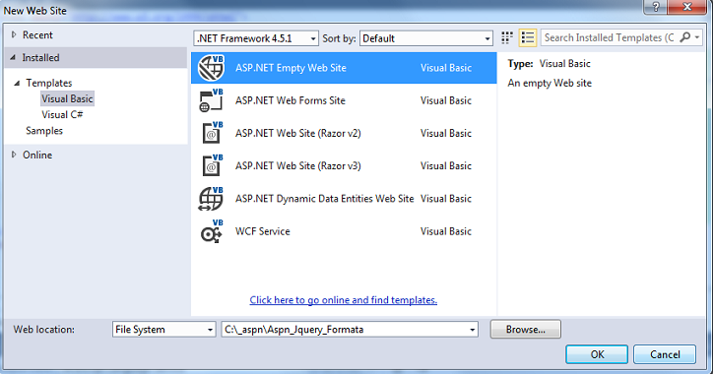This screenshot has height=374, width=713.
Task: Open the File System web location dropdown
Action: pyautogui.click(x=163, y=330)
